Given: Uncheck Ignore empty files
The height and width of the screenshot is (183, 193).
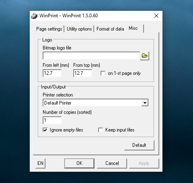Looking at the screenshot, I should click(x=45, y=130).
